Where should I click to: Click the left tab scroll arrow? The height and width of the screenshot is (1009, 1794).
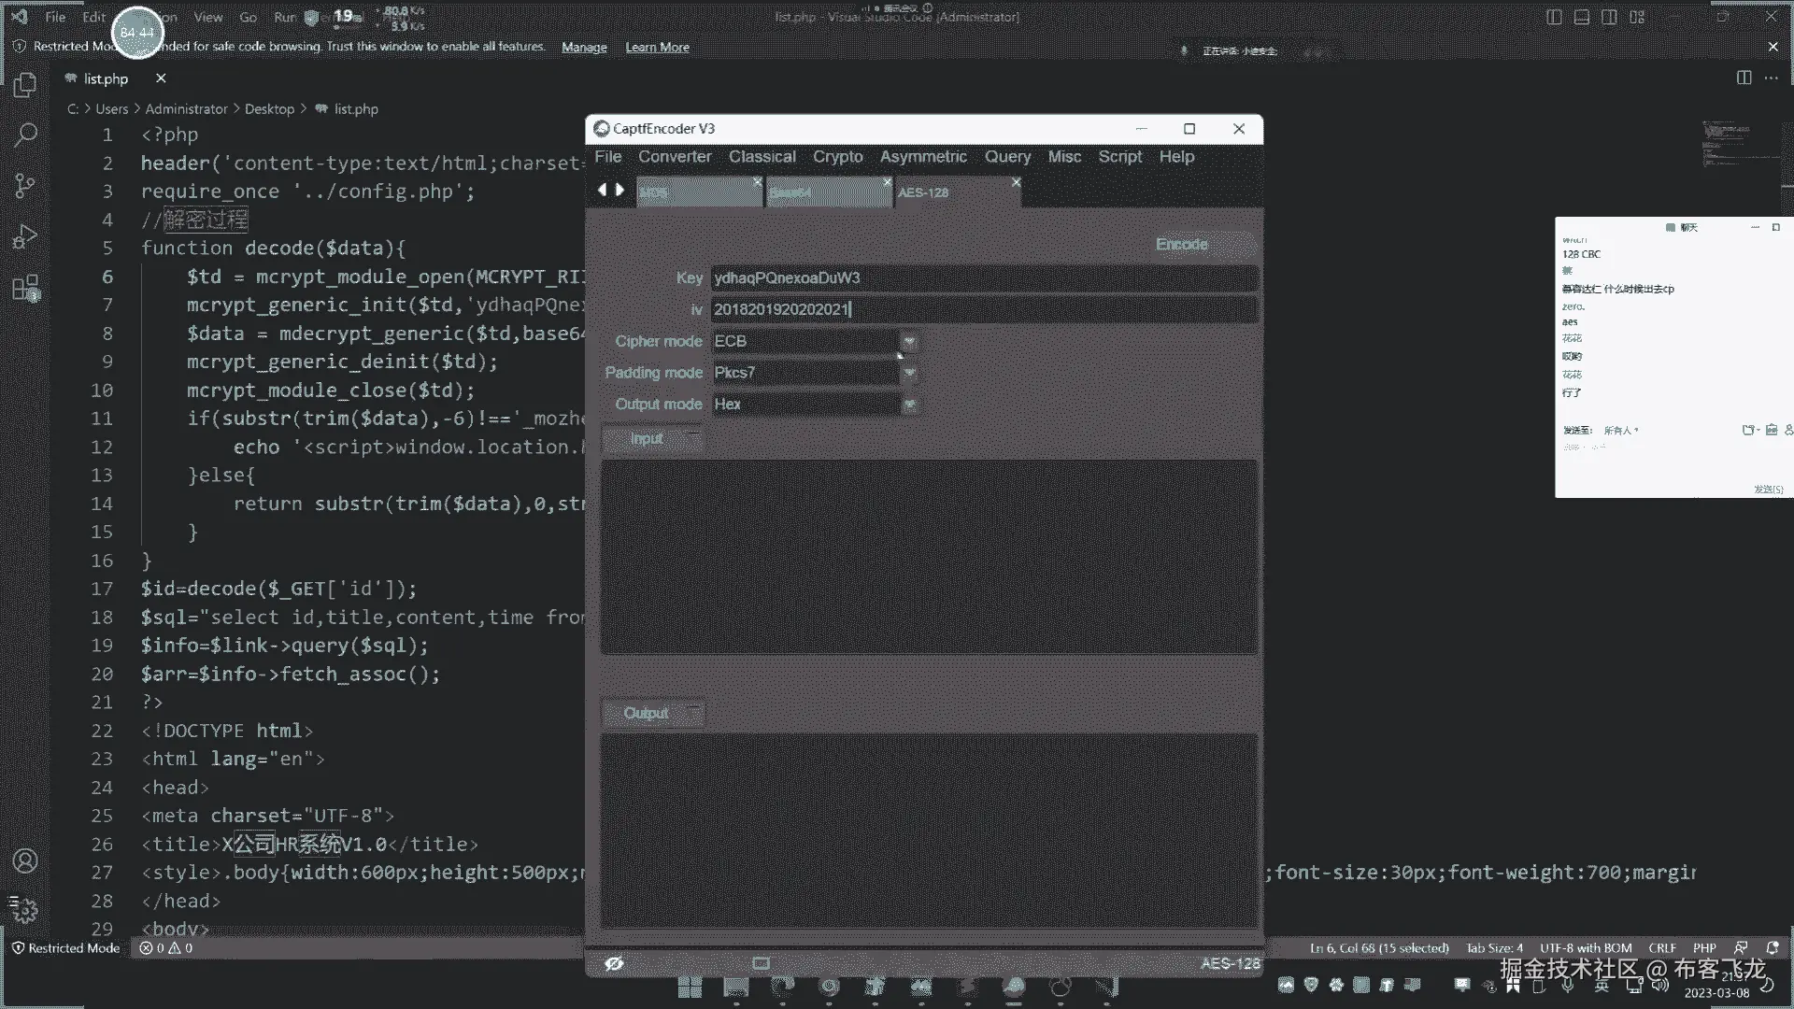coord(602,191)
